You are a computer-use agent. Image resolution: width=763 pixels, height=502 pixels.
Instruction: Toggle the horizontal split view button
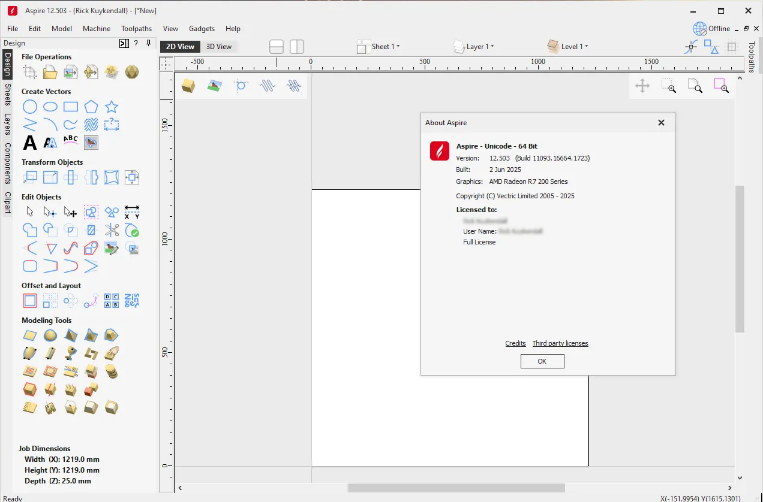pyautogui.click(x=277, y=47)
